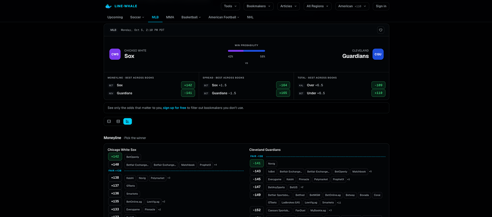The width and height of the screenshot is (492, 217).
Task: Select the ladder chart view icon
Action: click(127, 121)
